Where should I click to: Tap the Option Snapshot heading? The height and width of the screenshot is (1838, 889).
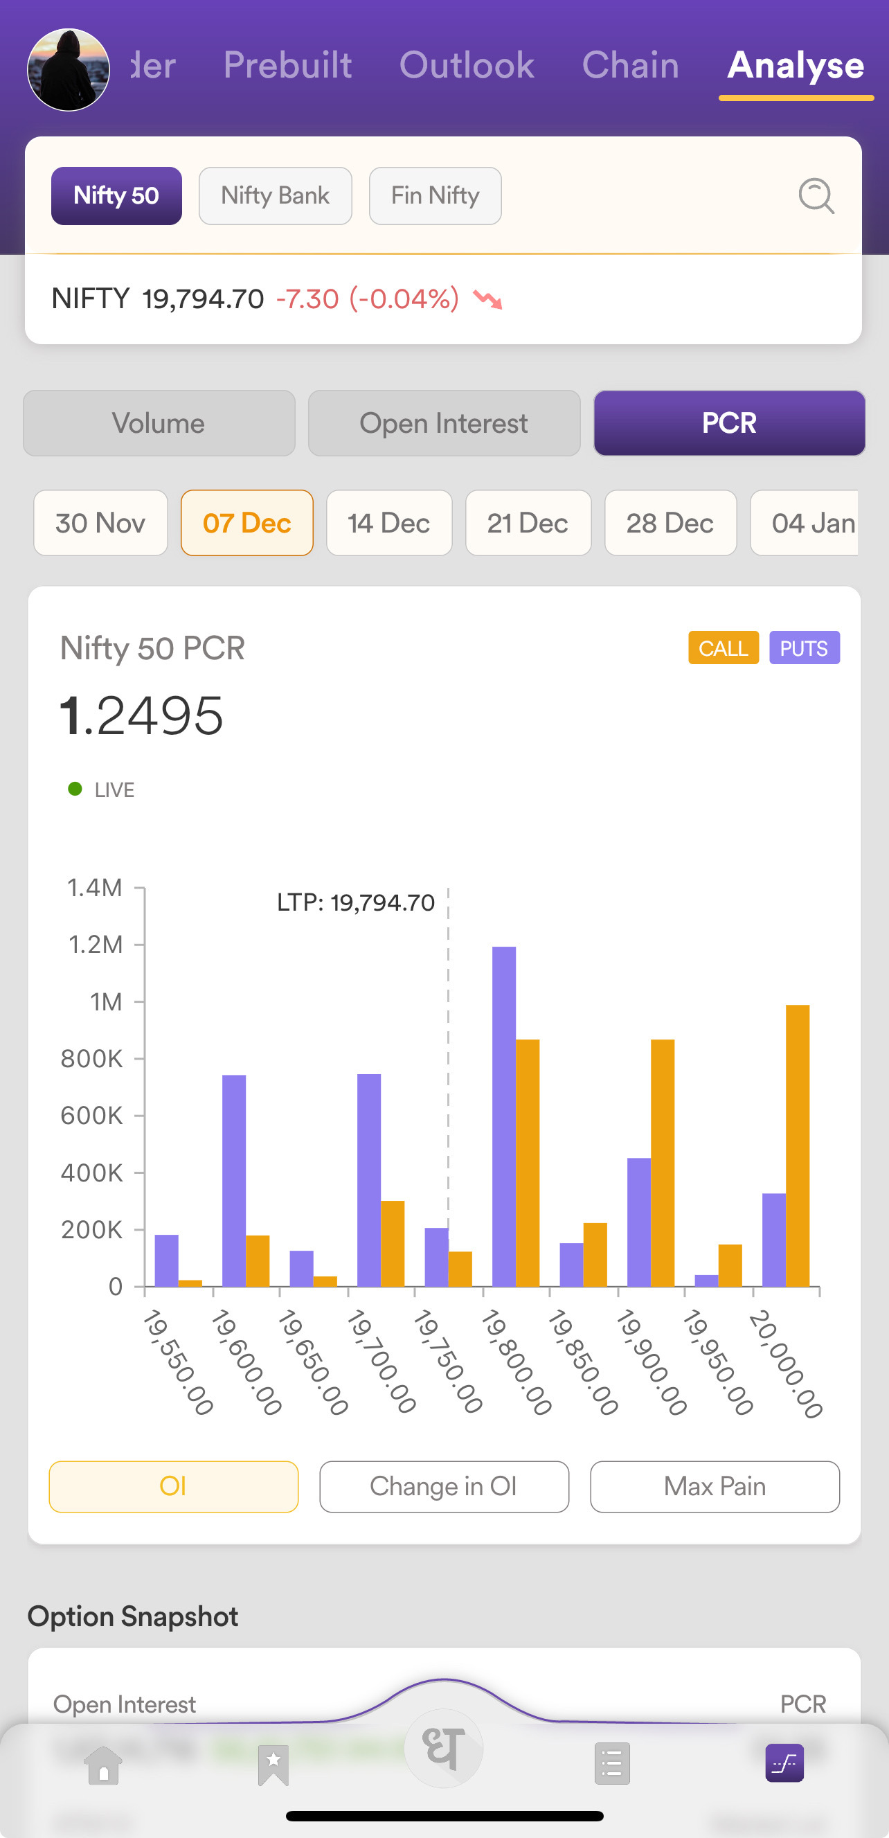133,1616
